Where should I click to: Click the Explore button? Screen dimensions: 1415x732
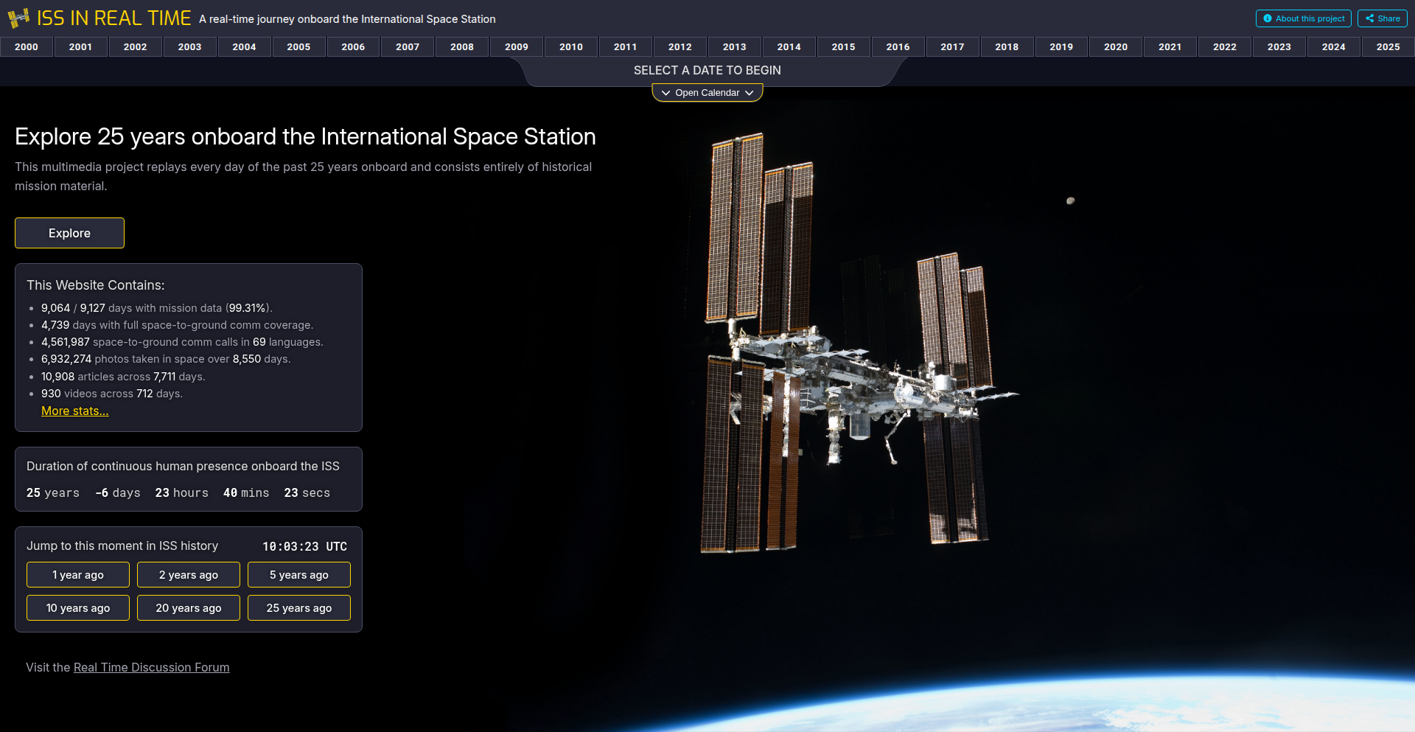[69, 233]
